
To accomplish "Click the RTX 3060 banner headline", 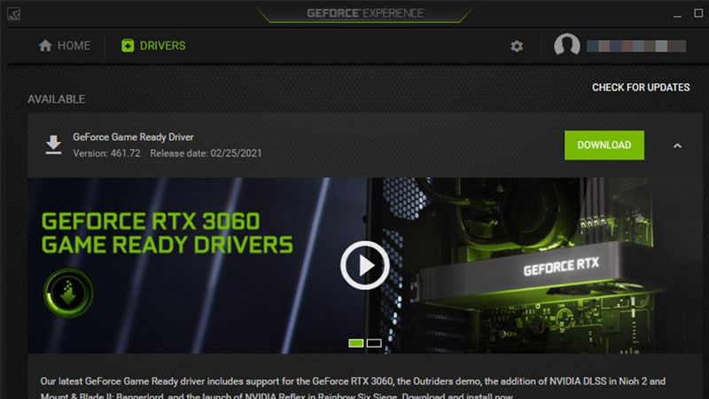I will [x=167, y=233].
